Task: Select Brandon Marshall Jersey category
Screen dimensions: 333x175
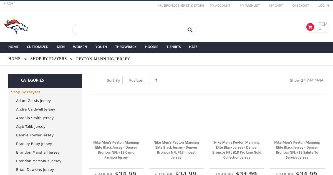Action: pyautogui.click(x=38, y=152)
